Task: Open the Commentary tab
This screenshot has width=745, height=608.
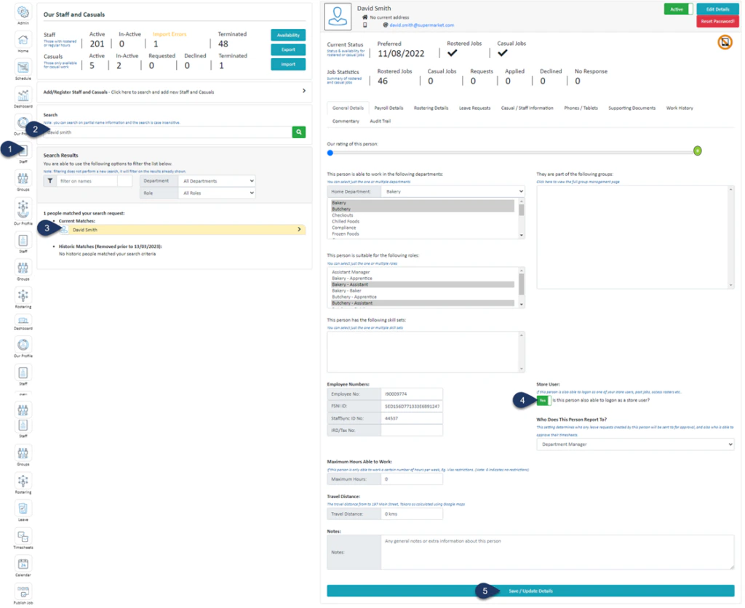Action: (x=346, y=121)
